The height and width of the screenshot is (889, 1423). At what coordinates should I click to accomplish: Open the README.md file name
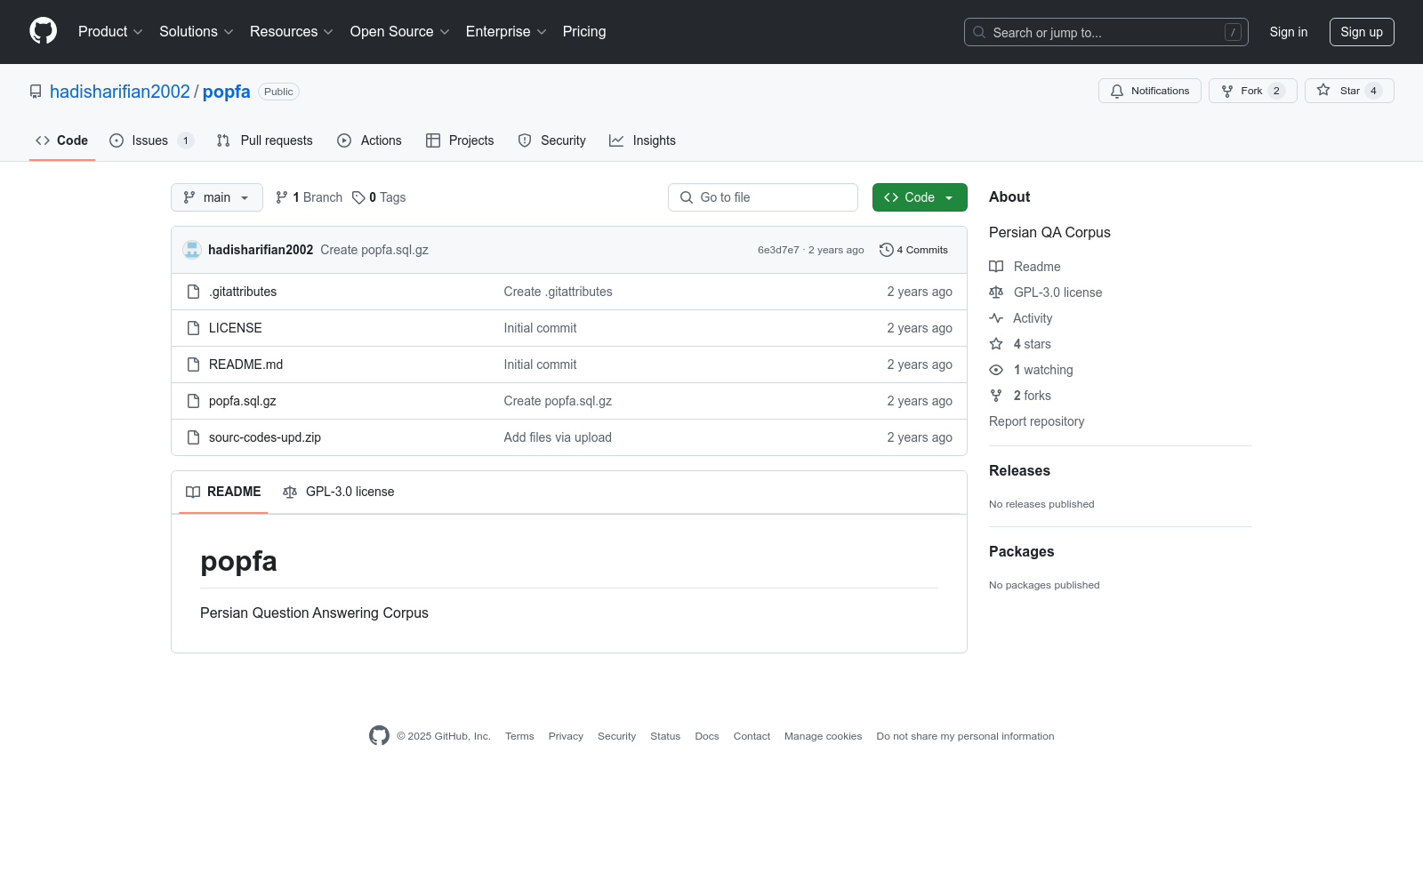coord(245,364)
